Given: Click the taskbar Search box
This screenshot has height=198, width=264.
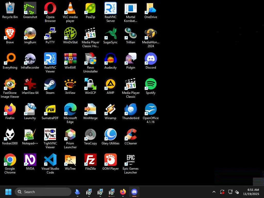Looking at the screenshot, I should coord(43,192).
